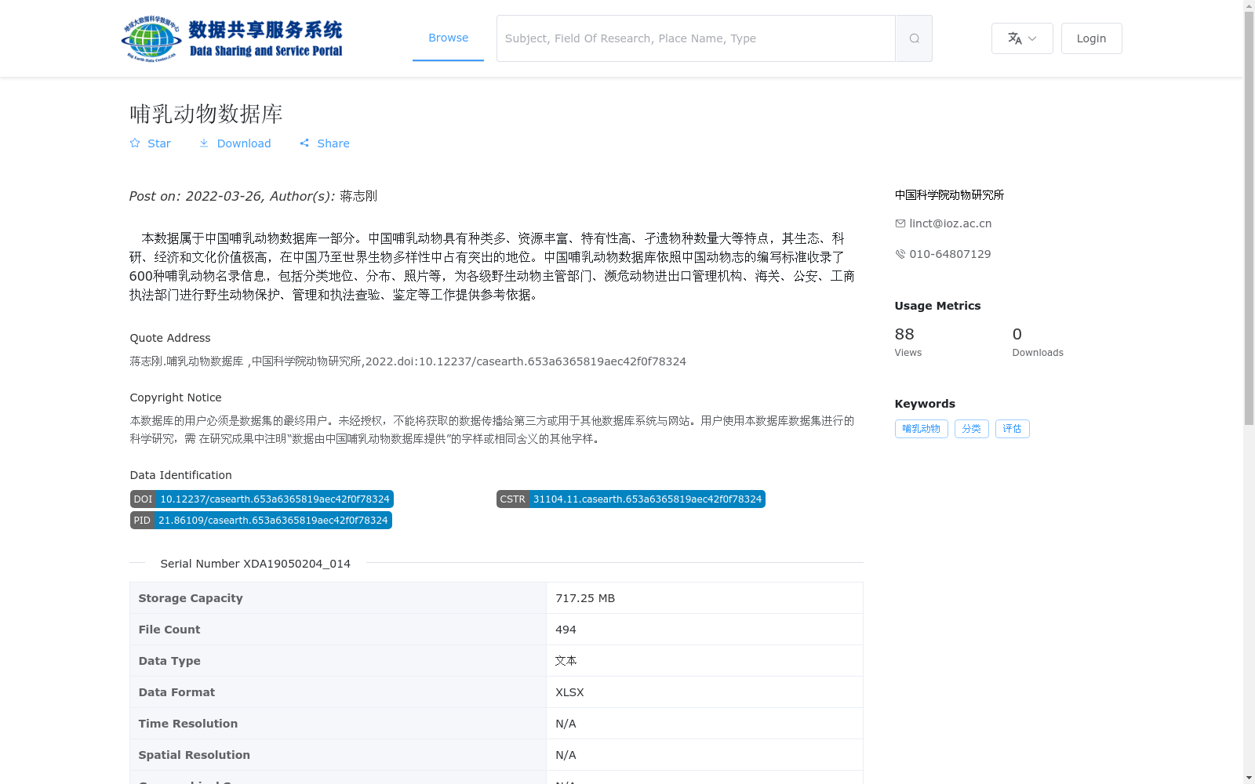Click the page title 哺乳动物数据库
Image resolution: width=1255 pixels, height=784 pixels.
(x=206, y=114)
